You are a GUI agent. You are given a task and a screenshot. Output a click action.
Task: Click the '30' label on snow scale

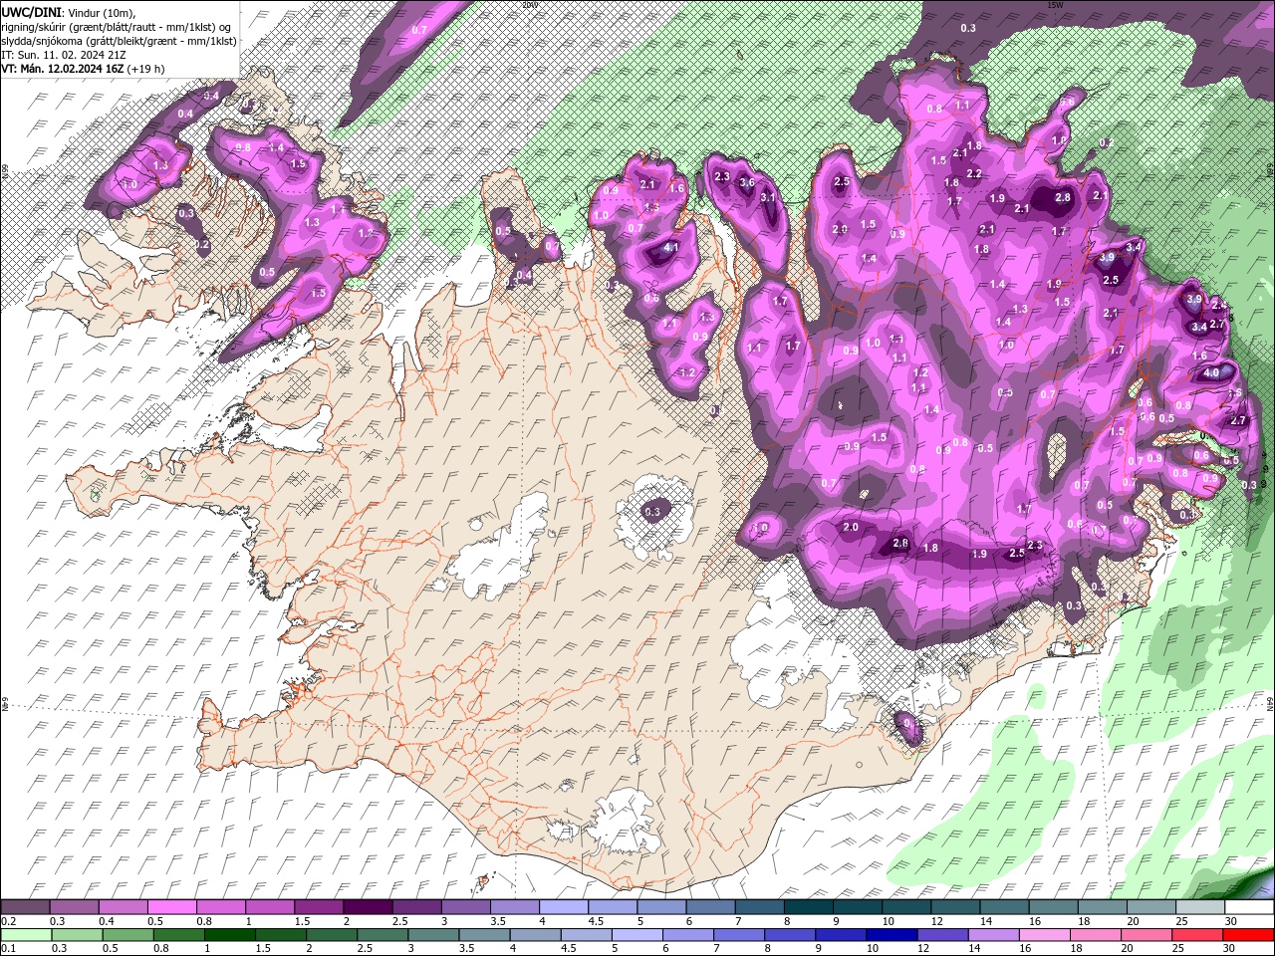pos(1231,921)
